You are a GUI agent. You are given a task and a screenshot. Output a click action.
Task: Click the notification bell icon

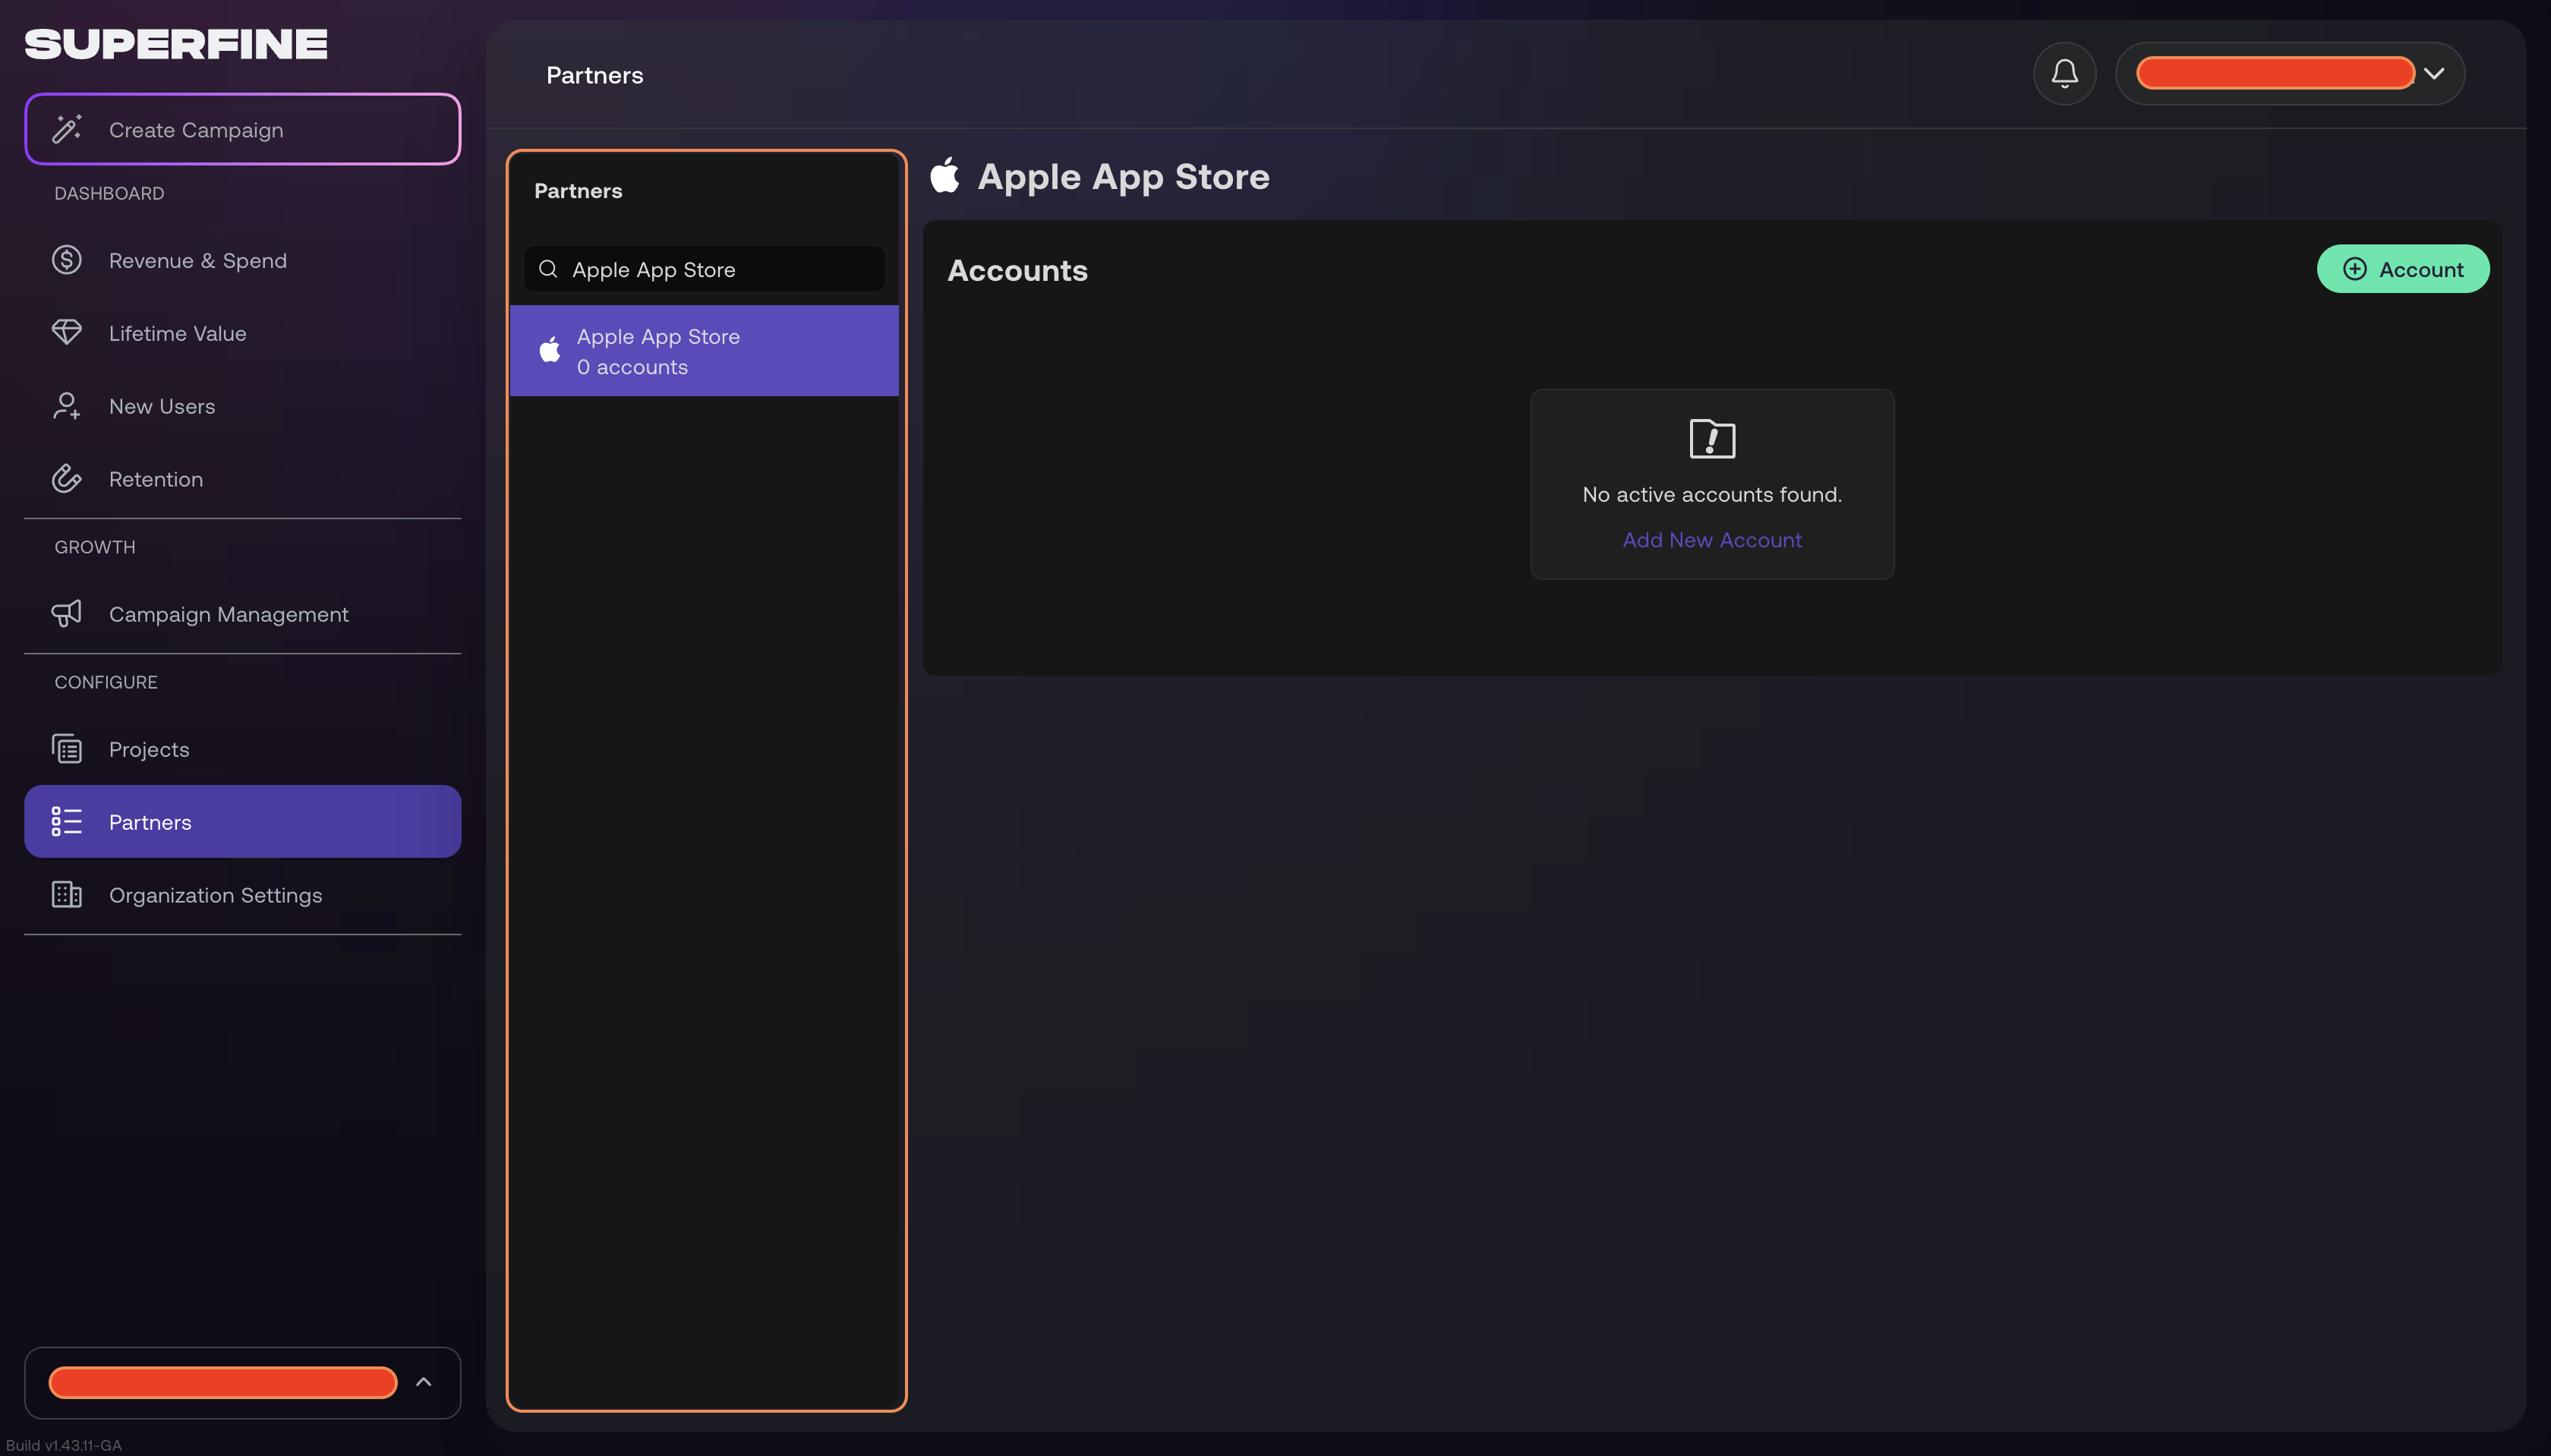[x=2064, y=73]
